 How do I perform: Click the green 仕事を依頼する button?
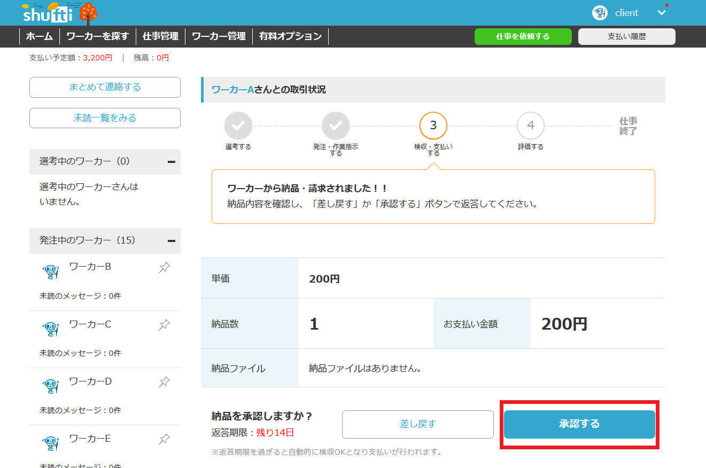(x=523, y=36)
